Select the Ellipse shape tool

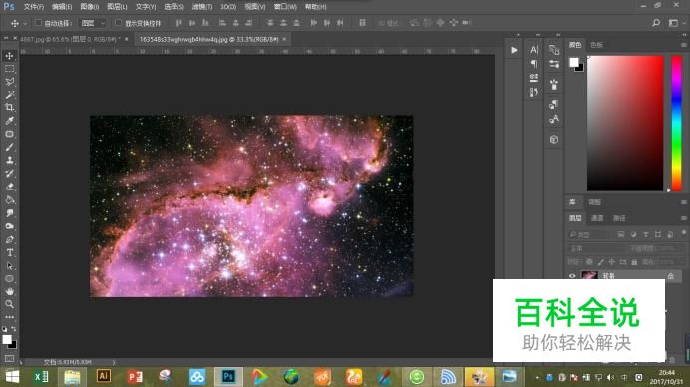9,278
